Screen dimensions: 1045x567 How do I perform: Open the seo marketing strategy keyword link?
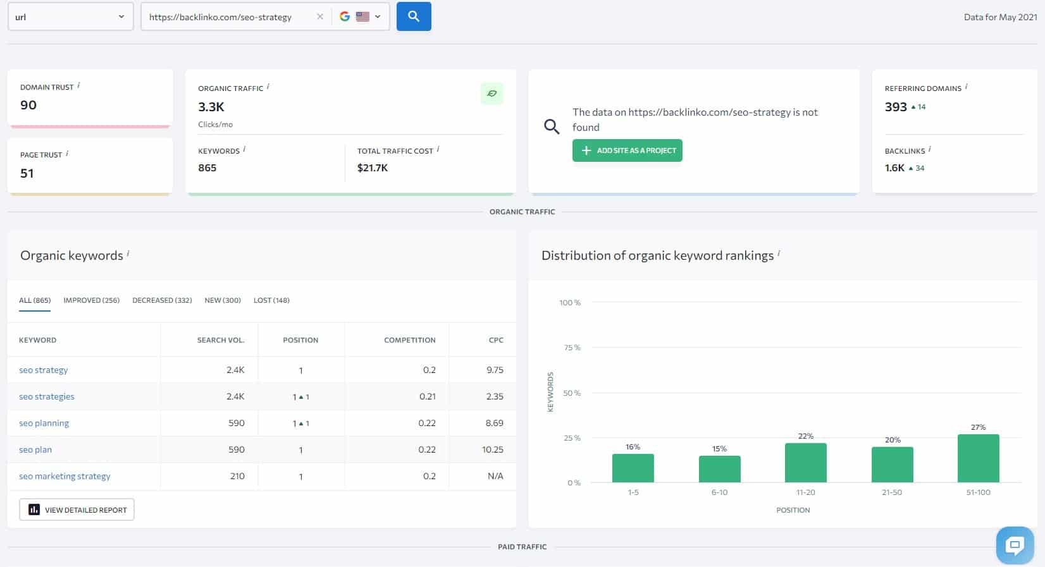click(65, 476)
